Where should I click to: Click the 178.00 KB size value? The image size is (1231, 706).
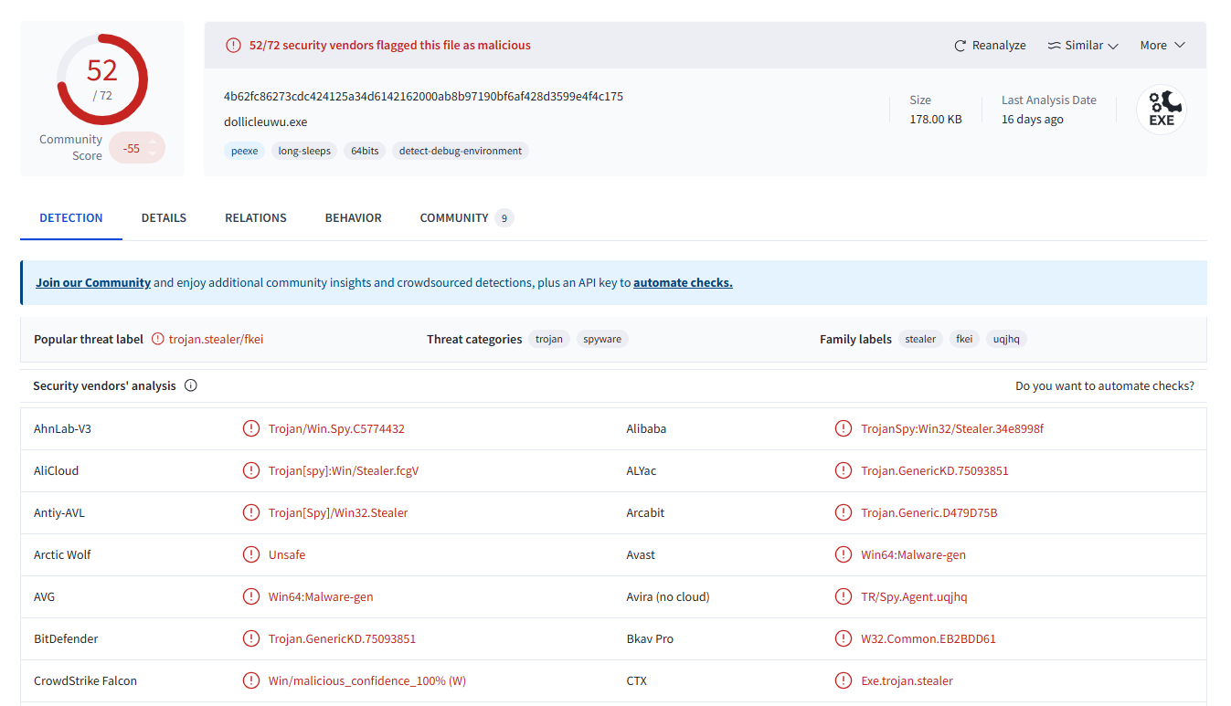[x=936, y=120]
